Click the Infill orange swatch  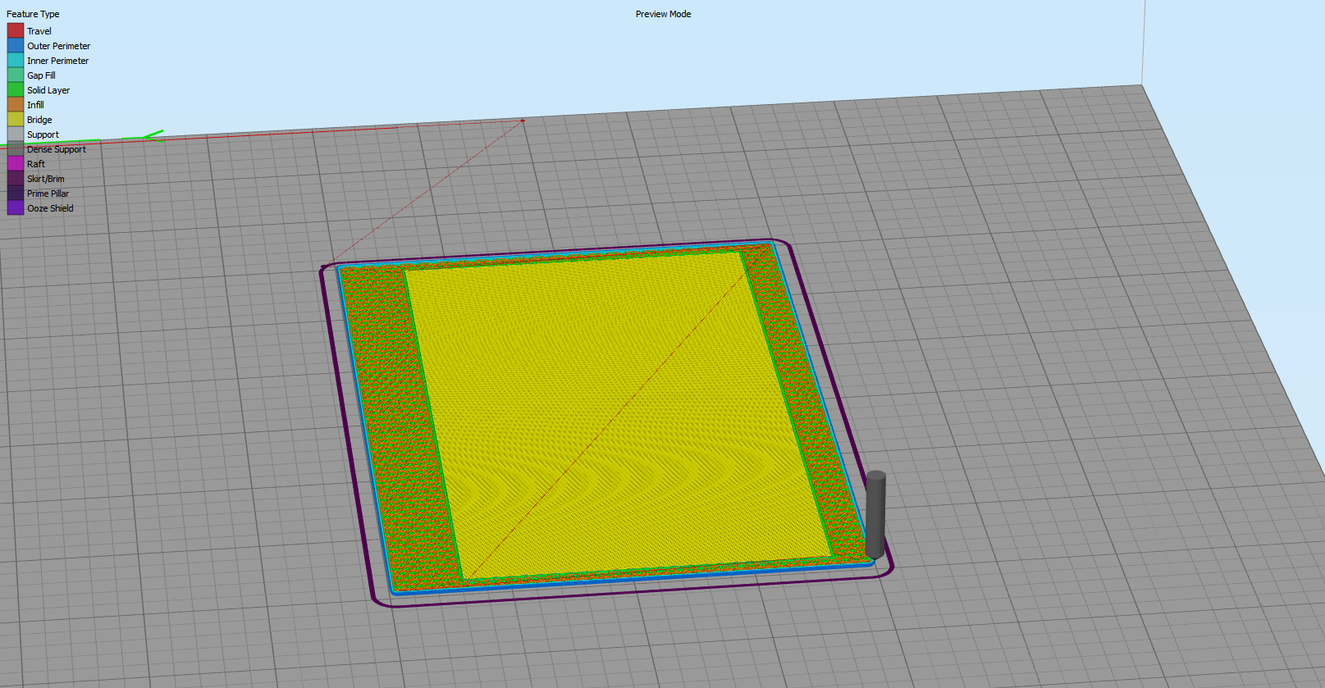click(x=16, y=105)
